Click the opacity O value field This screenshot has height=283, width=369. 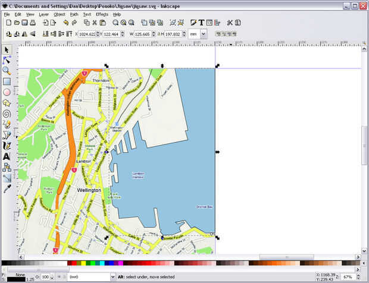[x=46, y=276]
